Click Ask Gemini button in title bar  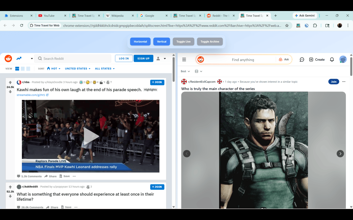[x=305, y=16]
